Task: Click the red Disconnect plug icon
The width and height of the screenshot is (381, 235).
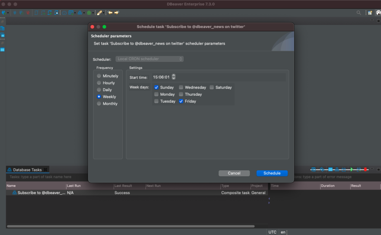Action: tap(28, 13)
